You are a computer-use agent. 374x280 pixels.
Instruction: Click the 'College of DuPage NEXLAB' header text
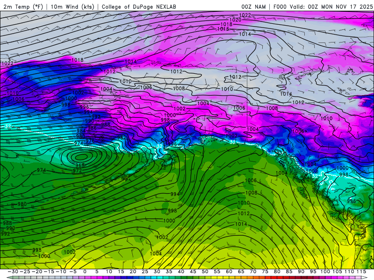pyautogui.click(x=139, y=7)
